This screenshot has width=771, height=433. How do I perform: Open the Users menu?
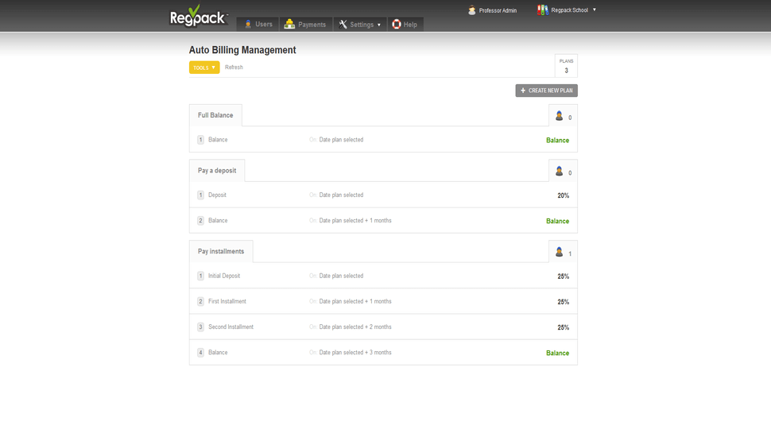click(258, 25)
